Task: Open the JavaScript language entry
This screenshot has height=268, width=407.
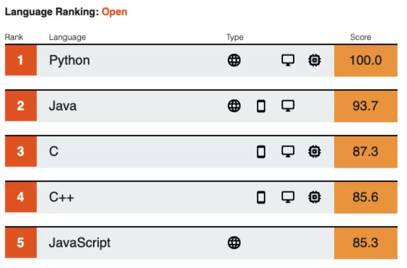Action: (x=80, y=243)
